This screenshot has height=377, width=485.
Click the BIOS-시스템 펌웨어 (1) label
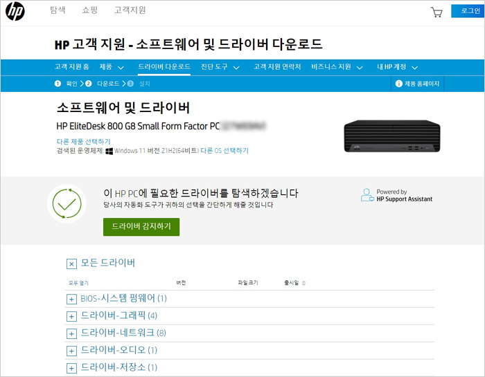(124, 298)
